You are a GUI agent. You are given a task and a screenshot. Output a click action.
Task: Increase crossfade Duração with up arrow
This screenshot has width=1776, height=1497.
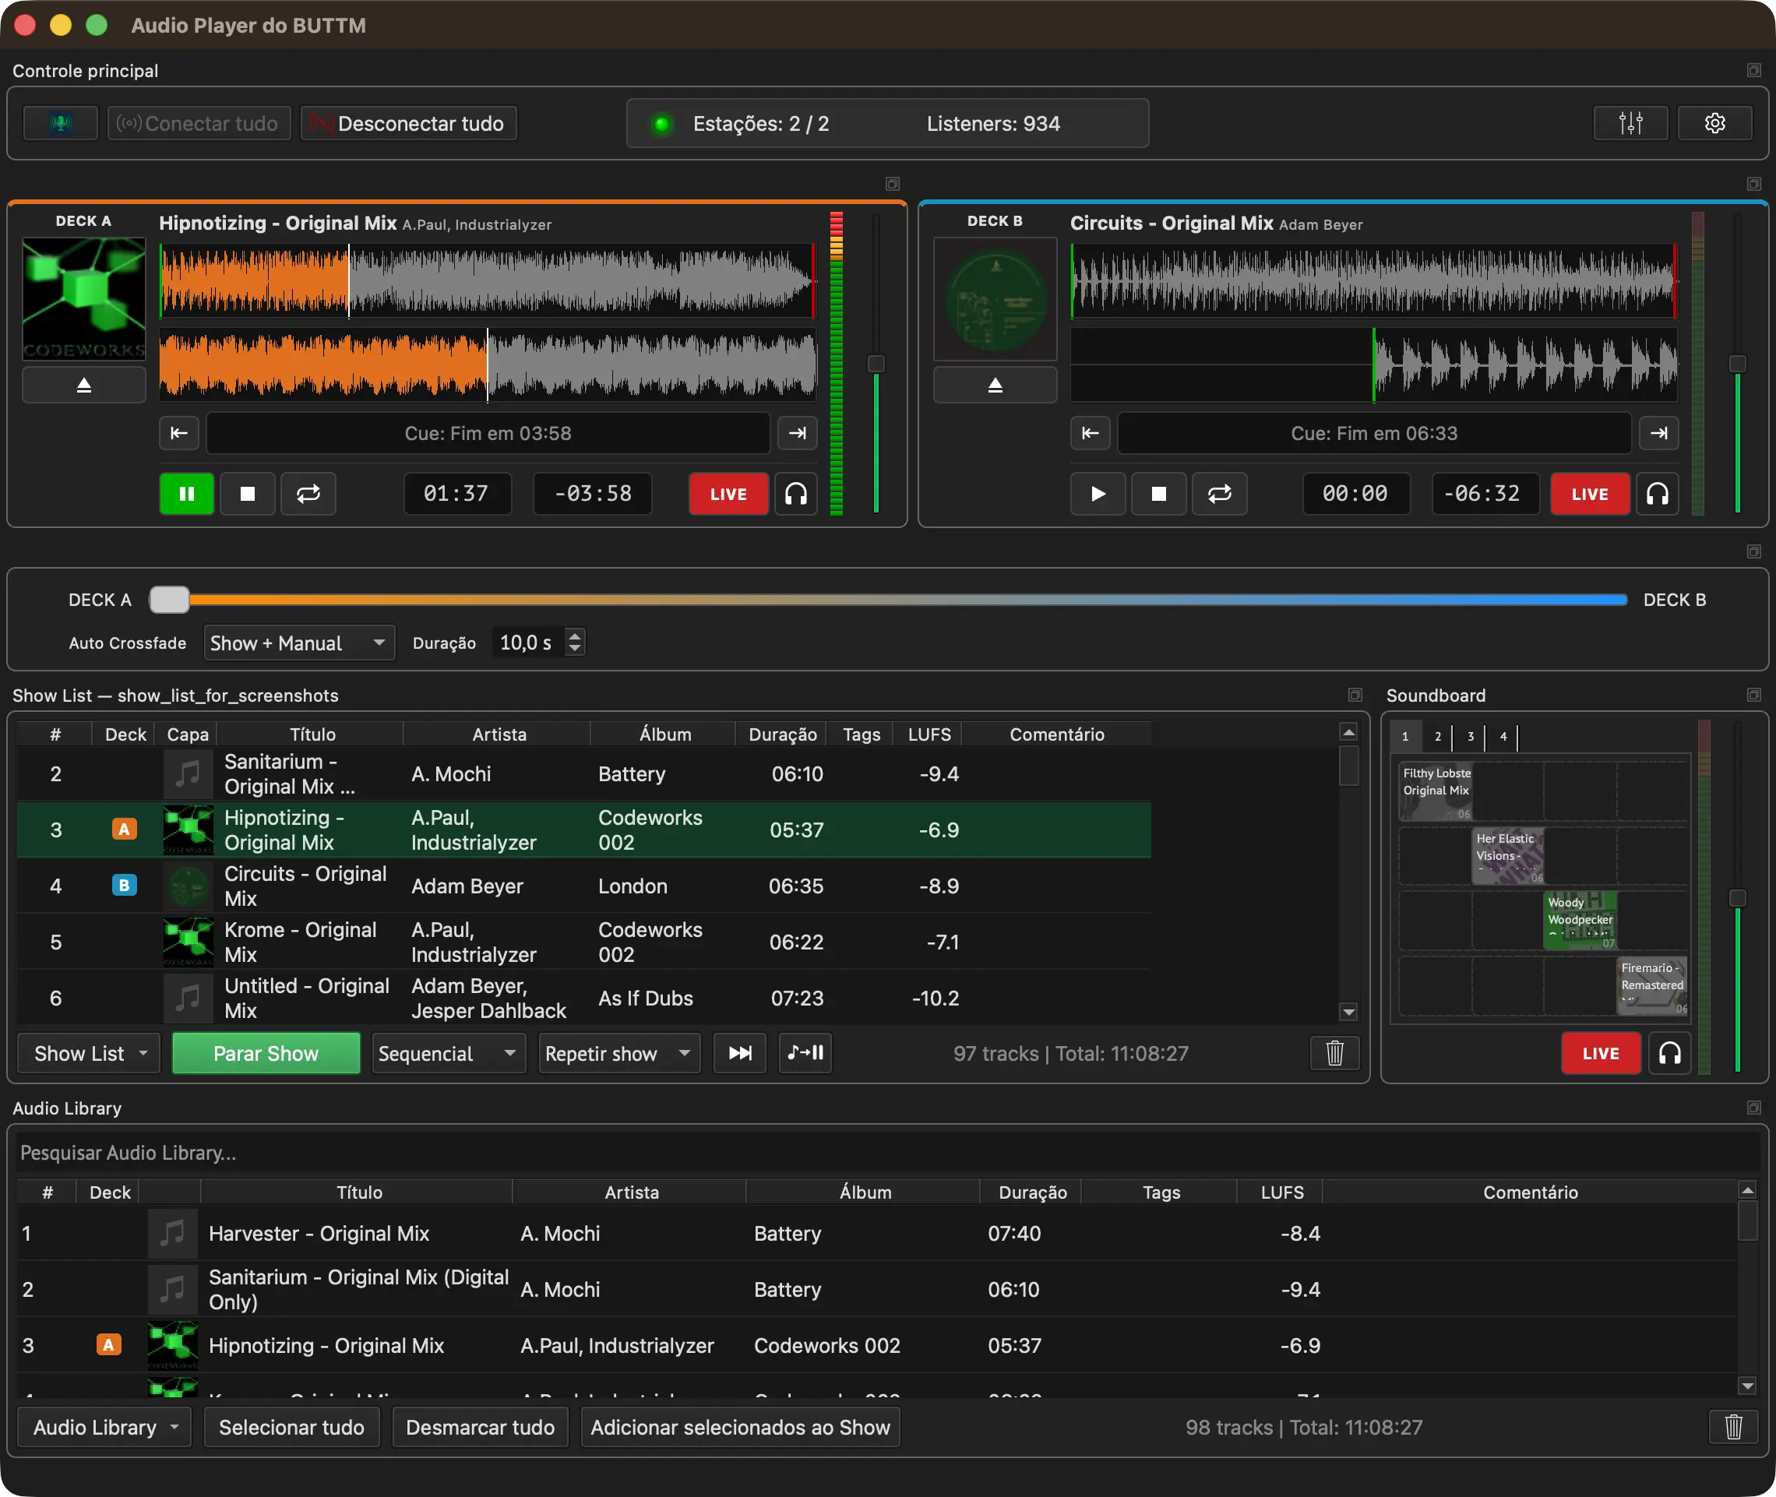(576, 635)
